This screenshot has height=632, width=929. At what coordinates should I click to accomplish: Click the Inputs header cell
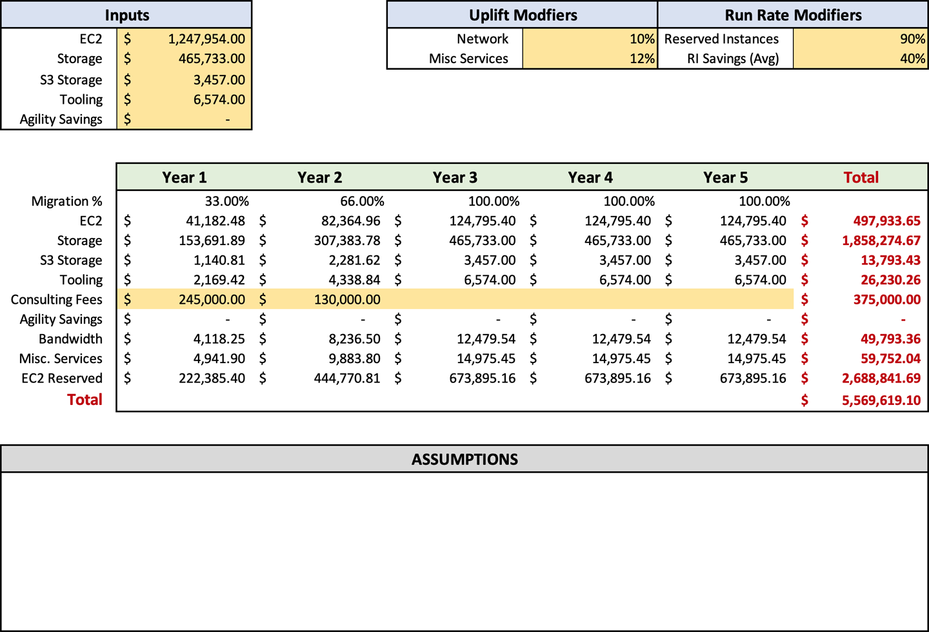click(126, 15)
